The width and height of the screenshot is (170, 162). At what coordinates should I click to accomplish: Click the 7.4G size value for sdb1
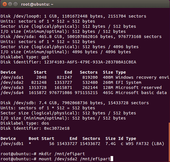(111, 144)
